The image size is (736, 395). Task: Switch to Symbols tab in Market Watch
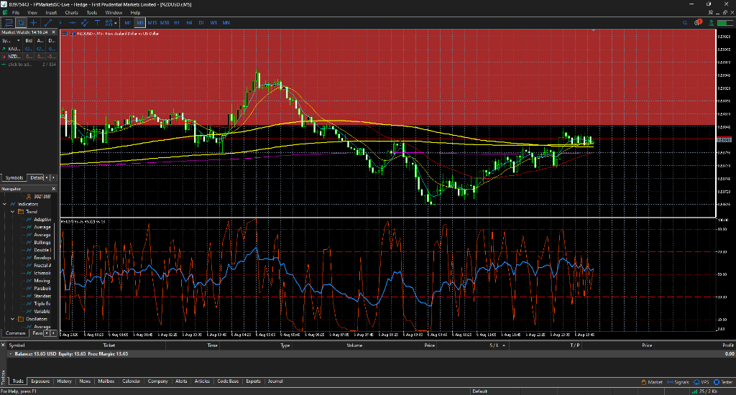[x=14, y=178]
